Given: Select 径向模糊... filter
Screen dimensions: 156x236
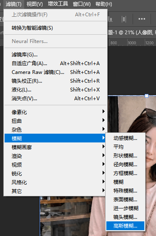Looking at the screenshot, I should [125, 164].
